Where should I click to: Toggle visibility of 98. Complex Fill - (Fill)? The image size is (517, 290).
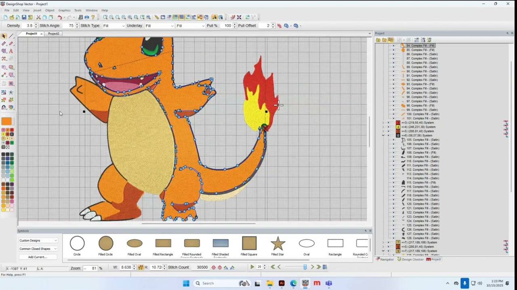pyautogui.click(x=393, y=106)
